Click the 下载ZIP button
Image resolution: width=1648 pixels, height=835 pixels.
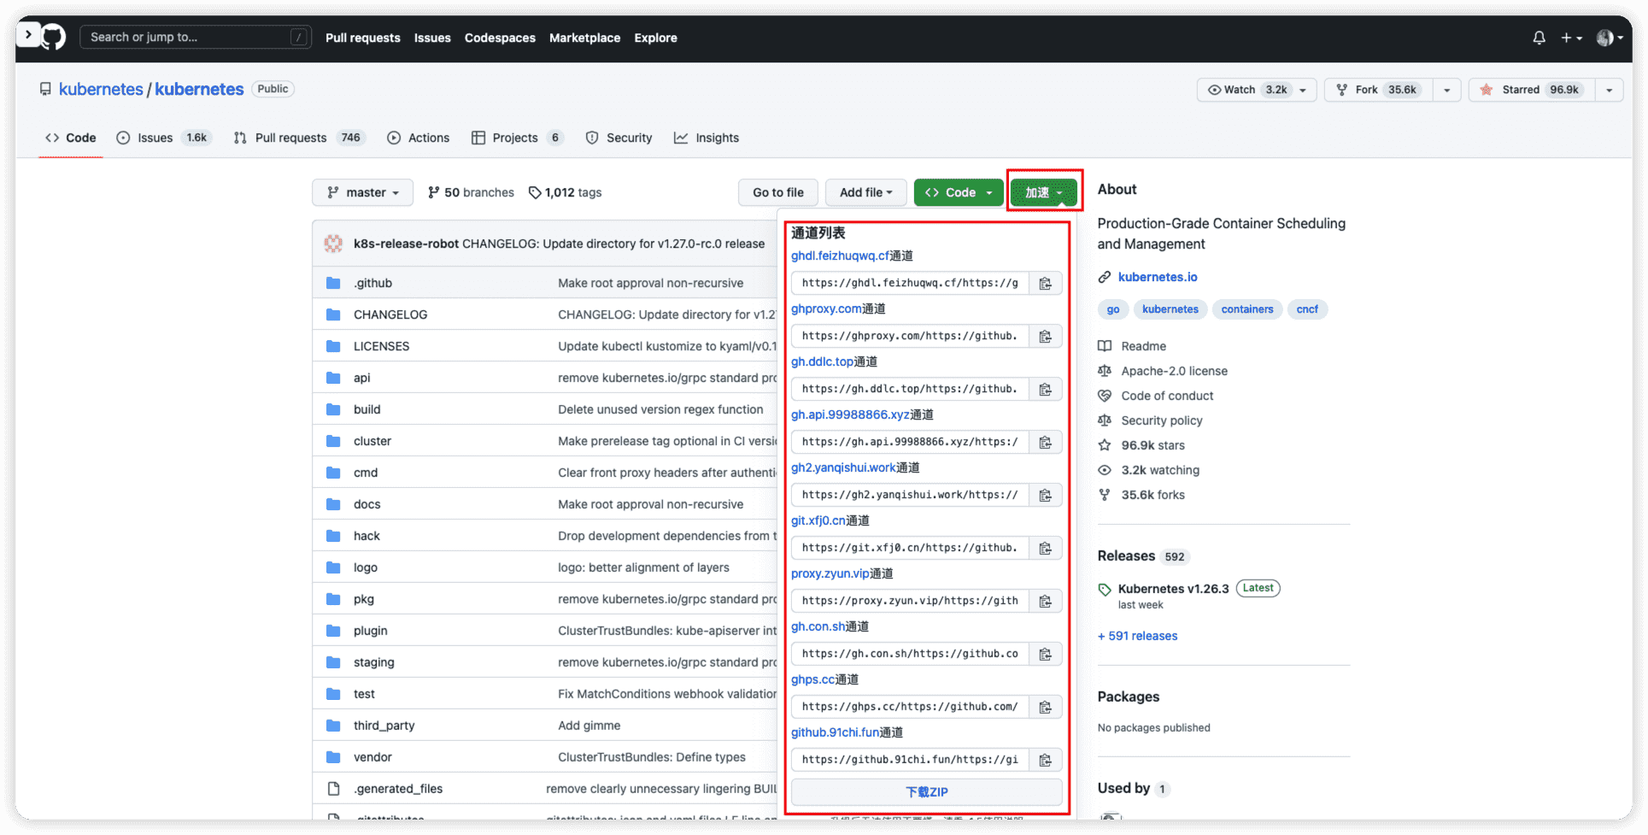coord(927,792)
